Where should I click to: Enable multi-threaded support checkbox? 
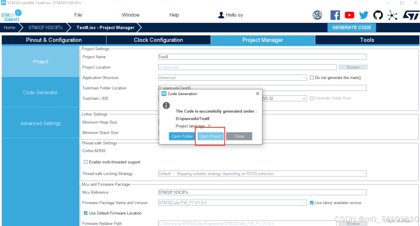pos(86,162)
